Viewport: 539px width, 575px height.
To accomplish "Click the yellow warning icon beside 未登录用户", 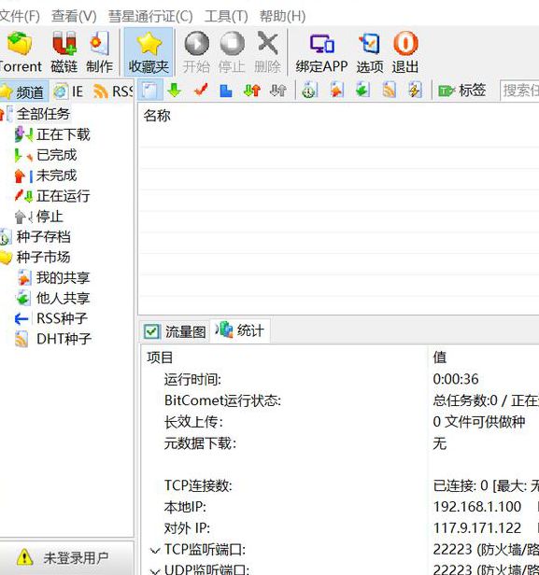I will pos(24,557).
